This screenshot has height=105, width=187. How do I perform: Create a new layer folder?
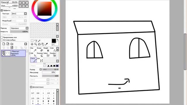click(x=12, y=44)
